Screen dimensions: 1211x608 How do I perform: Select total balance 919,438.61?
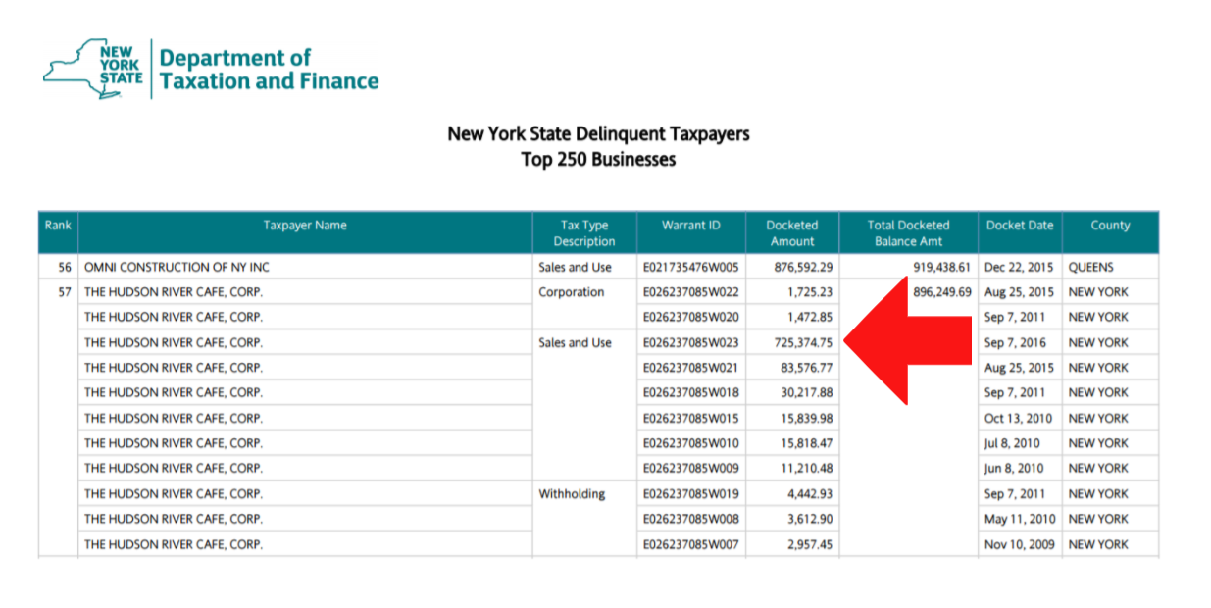pyautogui.click(x=941, y=267)
